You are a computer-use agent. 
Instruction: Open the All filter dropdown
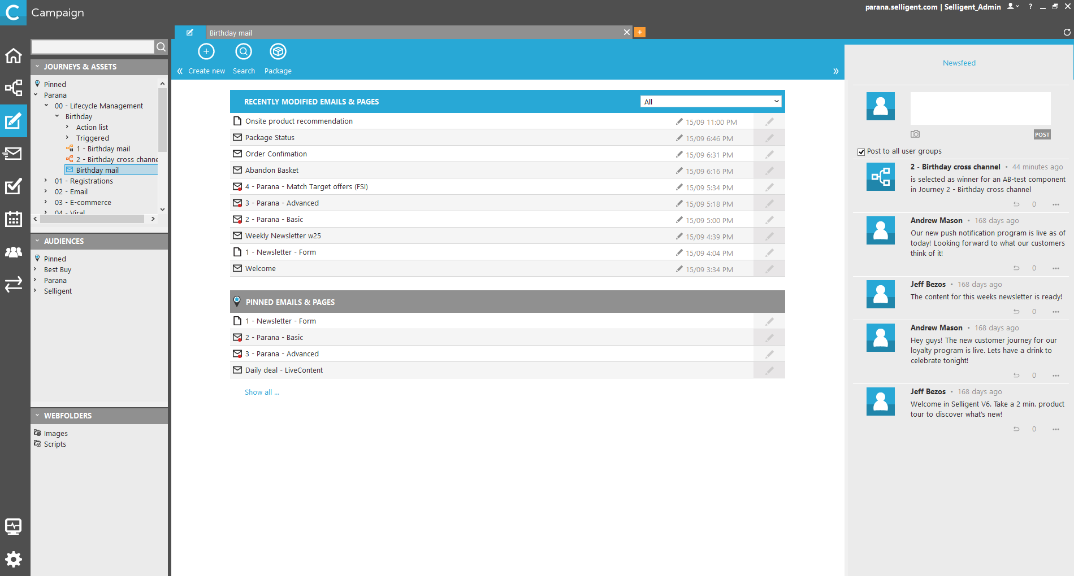pos(711,102)
